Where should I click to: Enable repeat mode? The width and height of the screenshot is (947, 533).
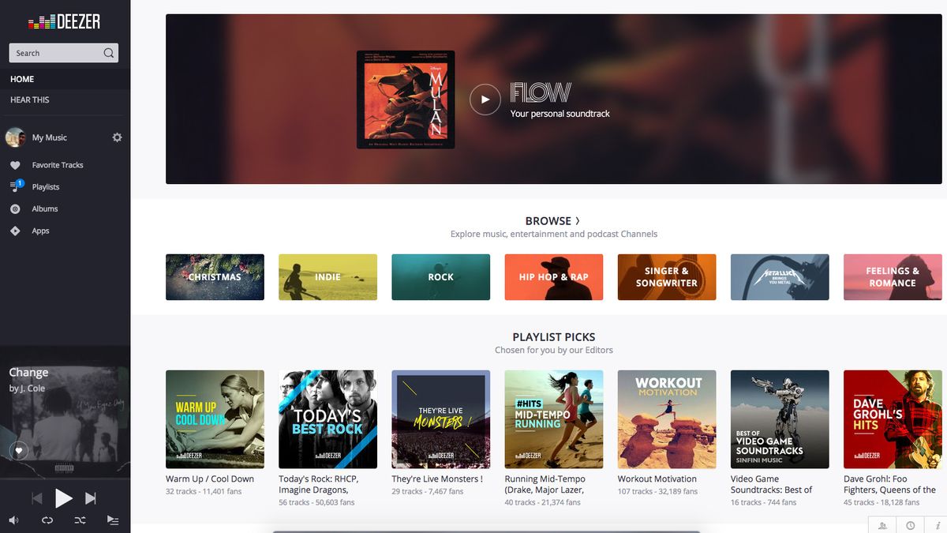point(47,520)
